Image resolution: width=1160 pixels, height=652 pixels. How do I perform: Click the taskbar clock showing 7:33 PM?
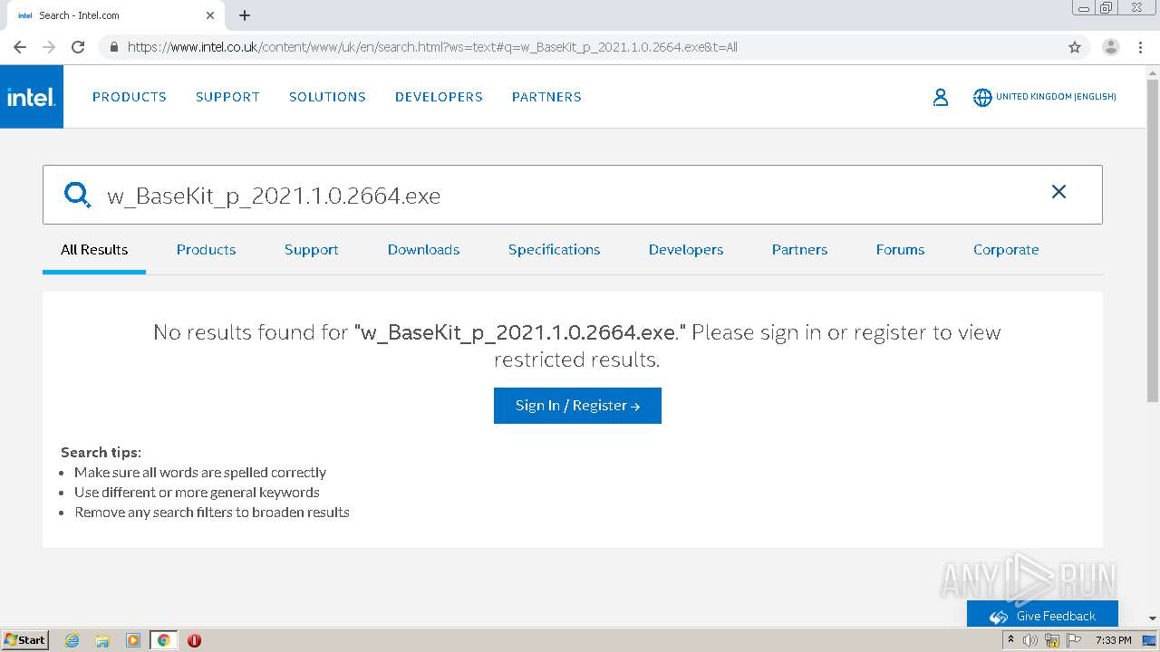click(x=1113, y=640)
